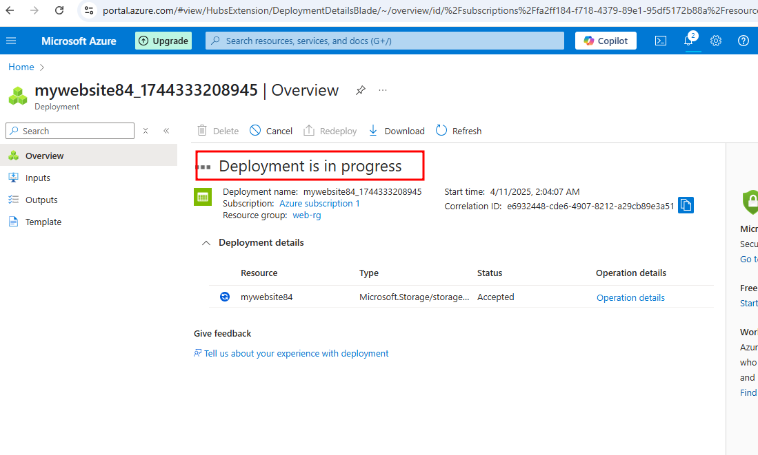Open the help question mark icon
Image resolution: width=758 pixels, height=455 pixels.
tap(744, 41)
